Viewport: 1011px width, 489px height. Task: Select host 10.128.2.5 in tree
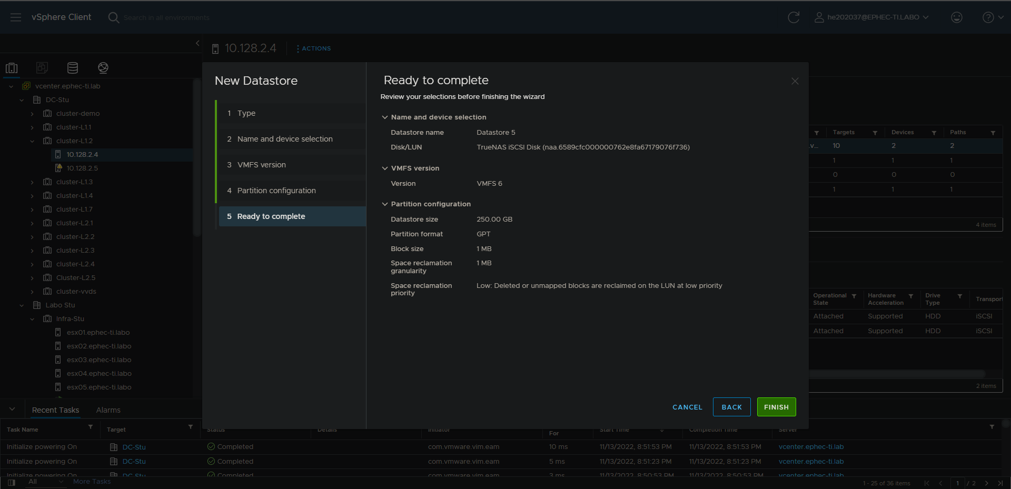pyautogui.click(x=82, y=168)
